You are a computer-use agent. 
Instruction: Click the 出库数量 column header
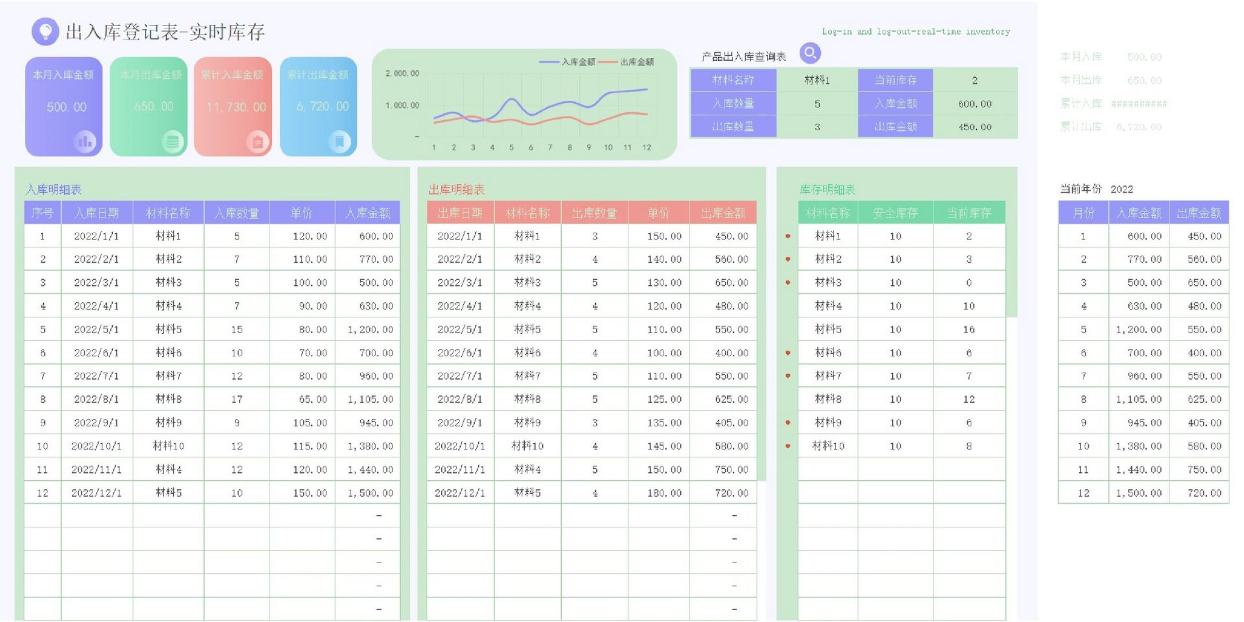594,213
